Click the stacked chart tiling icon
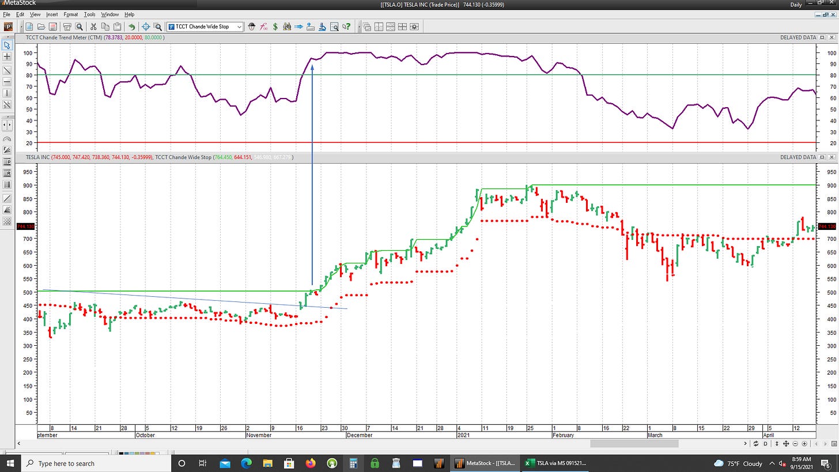Screen dimensions: 839x472 390,27
